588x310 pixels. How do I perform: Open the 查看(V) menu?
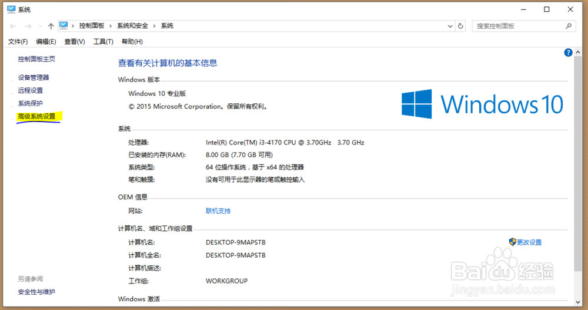75,42
